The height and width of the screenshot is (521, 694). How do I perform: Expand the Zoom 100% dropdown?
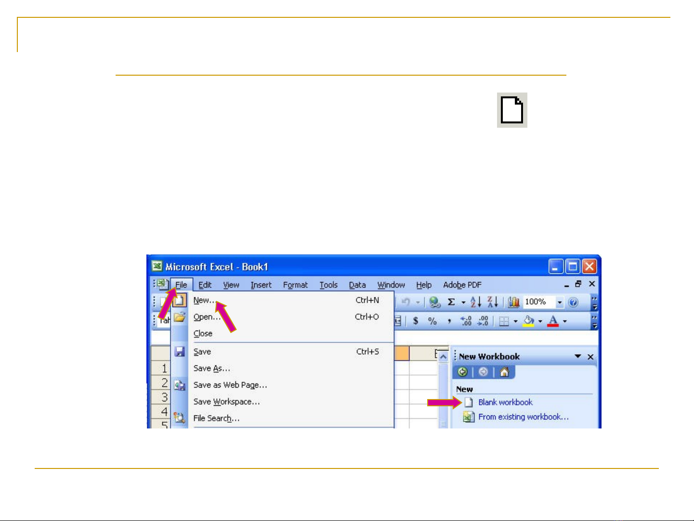(x=560, y=302)
